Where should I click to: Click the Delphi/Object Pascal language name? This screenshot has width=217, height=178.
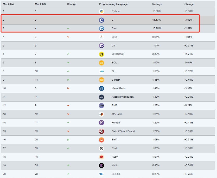point(123,131)
